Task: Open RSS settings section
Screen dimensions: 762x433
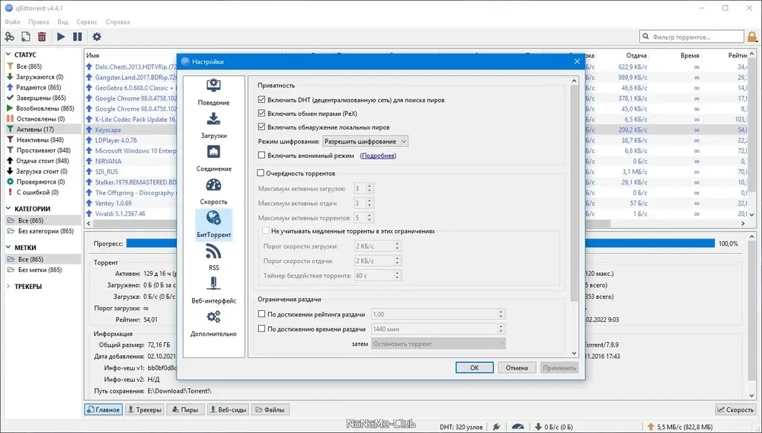Action: click(x=214, y=258)
